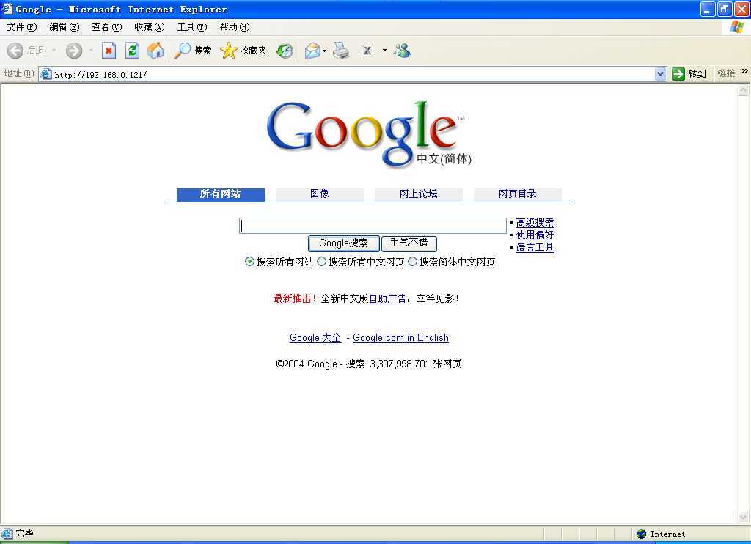Image resolution: width=751 pixels, height=544 pixels.
Task: Refresh the page using green arrows icon
Action: [132, 51]
